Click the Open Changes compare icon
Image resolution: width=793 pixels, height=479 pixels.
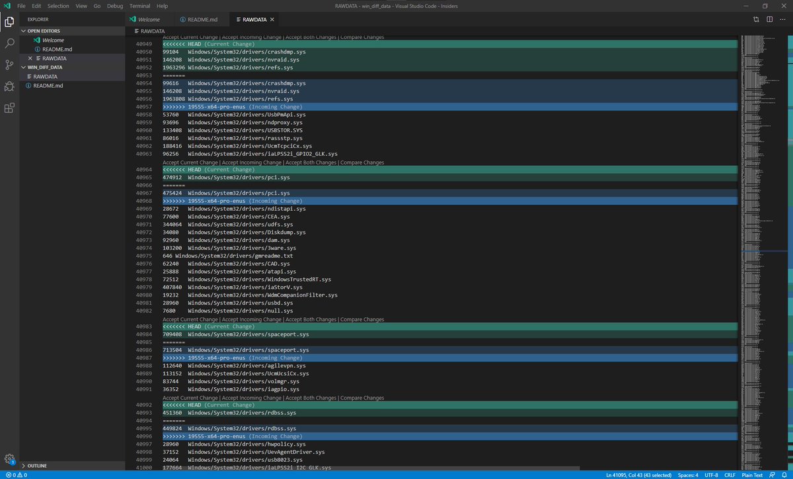[x=757, y=19]
